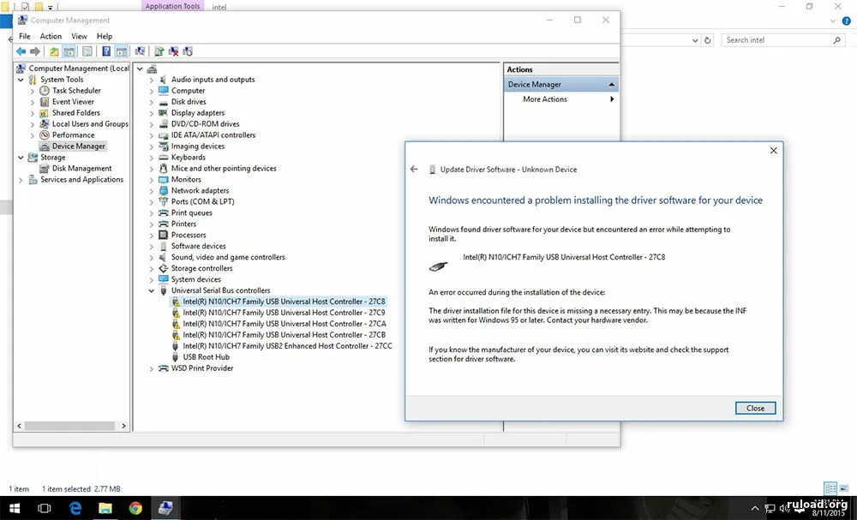Open the Action menu

point(51,36)
